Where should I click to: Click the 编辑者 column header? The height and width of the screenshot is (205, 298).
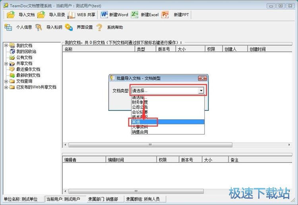(84, 160)
